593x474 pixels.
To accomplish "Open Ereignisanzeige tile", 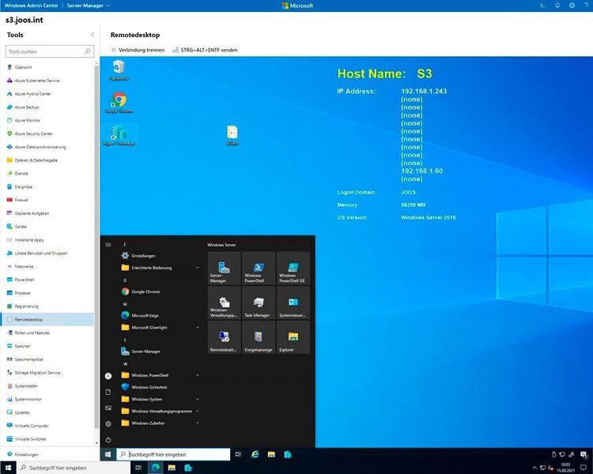I will click(259, 337).
